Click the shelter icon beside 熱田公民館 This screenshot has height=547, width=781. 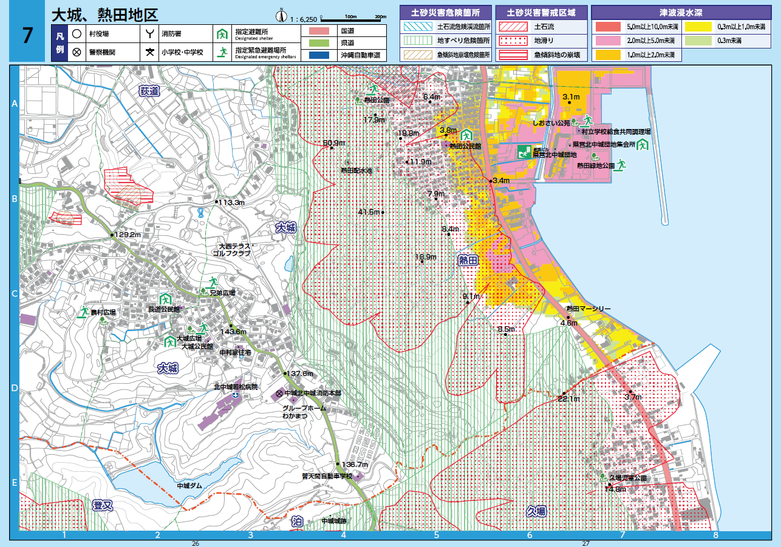(x=466, y=135)
